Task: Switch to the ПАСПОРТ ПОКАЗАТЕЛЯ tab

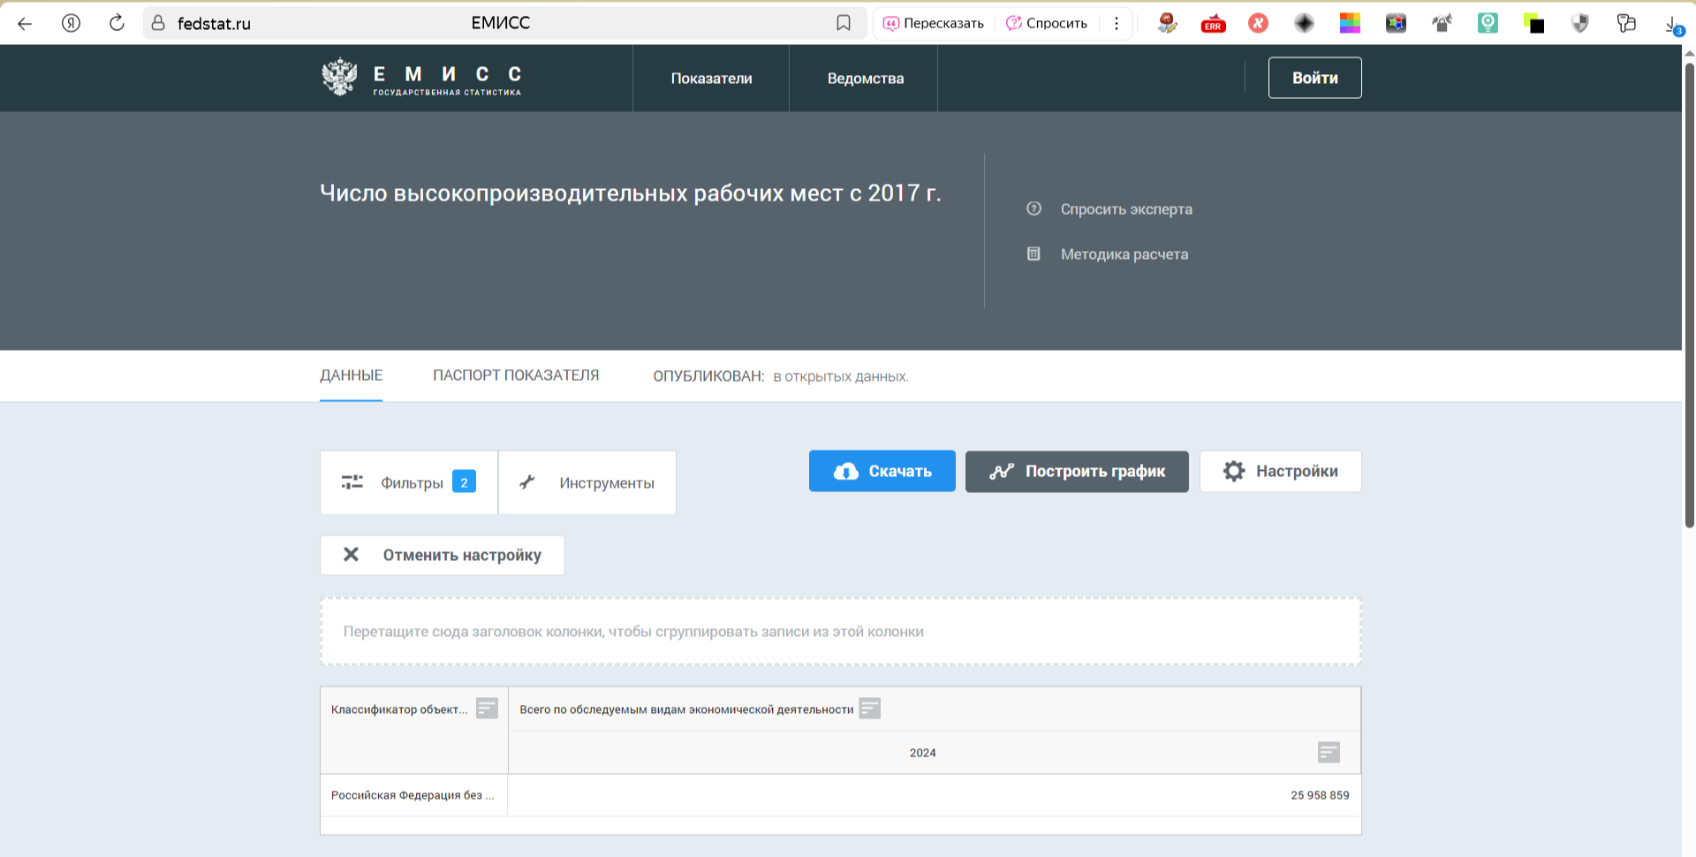Action: click(x=516, y=375)
